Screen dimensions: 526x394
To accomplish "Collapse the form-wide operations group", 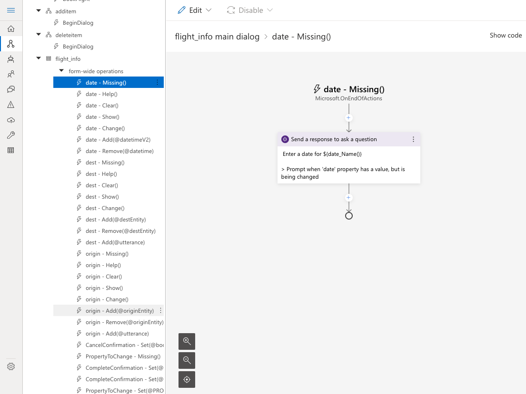I will (61, 70).
